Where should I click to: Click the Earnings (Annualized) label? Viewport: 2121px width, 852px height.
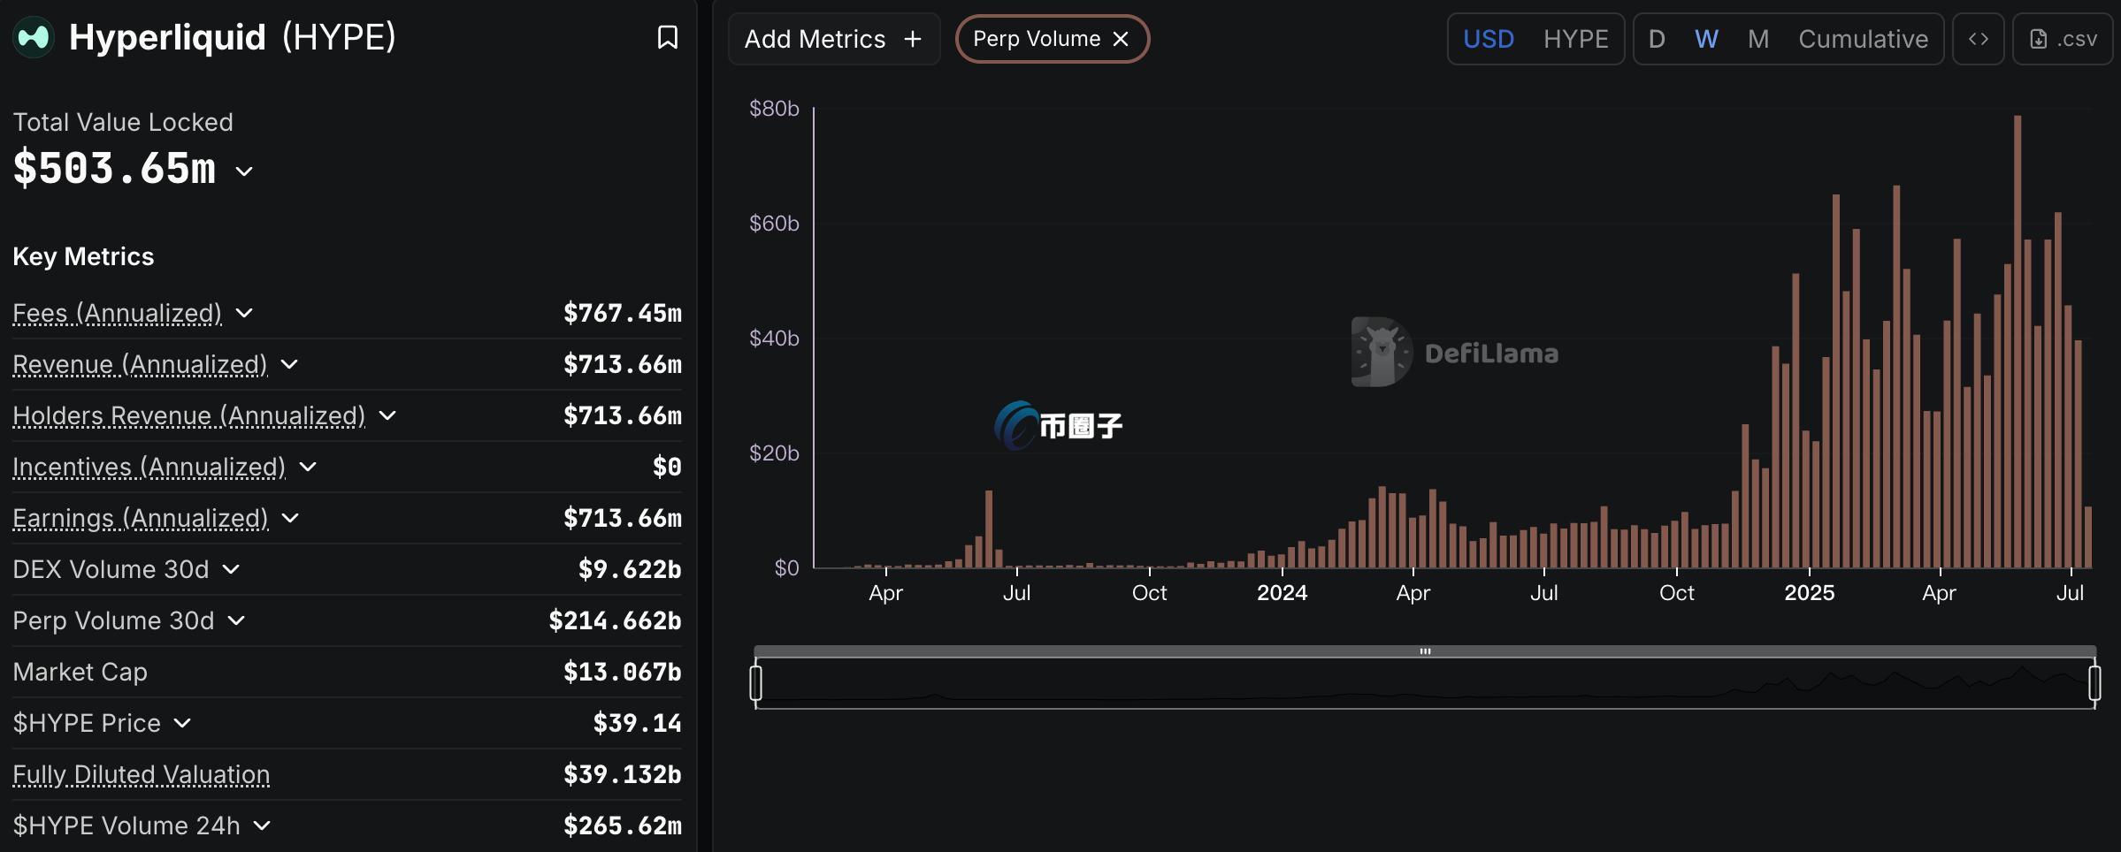tap(140, 518)
